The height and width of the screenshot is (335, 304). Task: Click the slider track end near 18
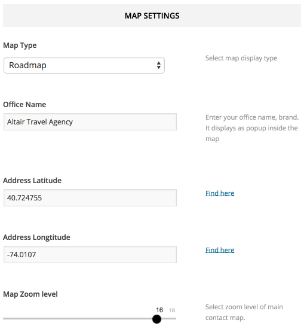[173, 318]
